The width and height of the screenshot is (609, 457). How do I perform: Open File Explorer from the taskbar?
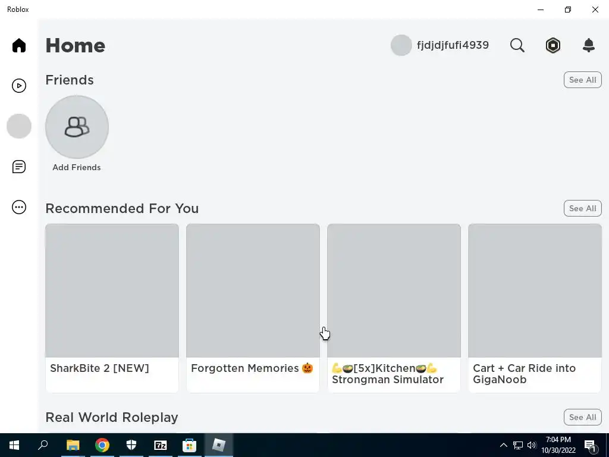click(73, 445)
